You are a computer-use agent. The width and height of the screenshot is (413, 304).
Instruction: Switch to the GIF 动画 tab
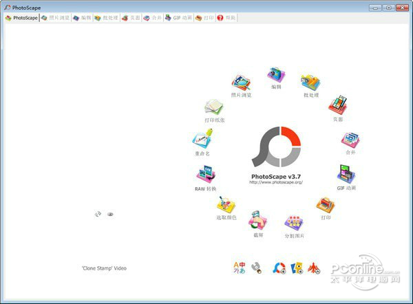pos(178,18)
